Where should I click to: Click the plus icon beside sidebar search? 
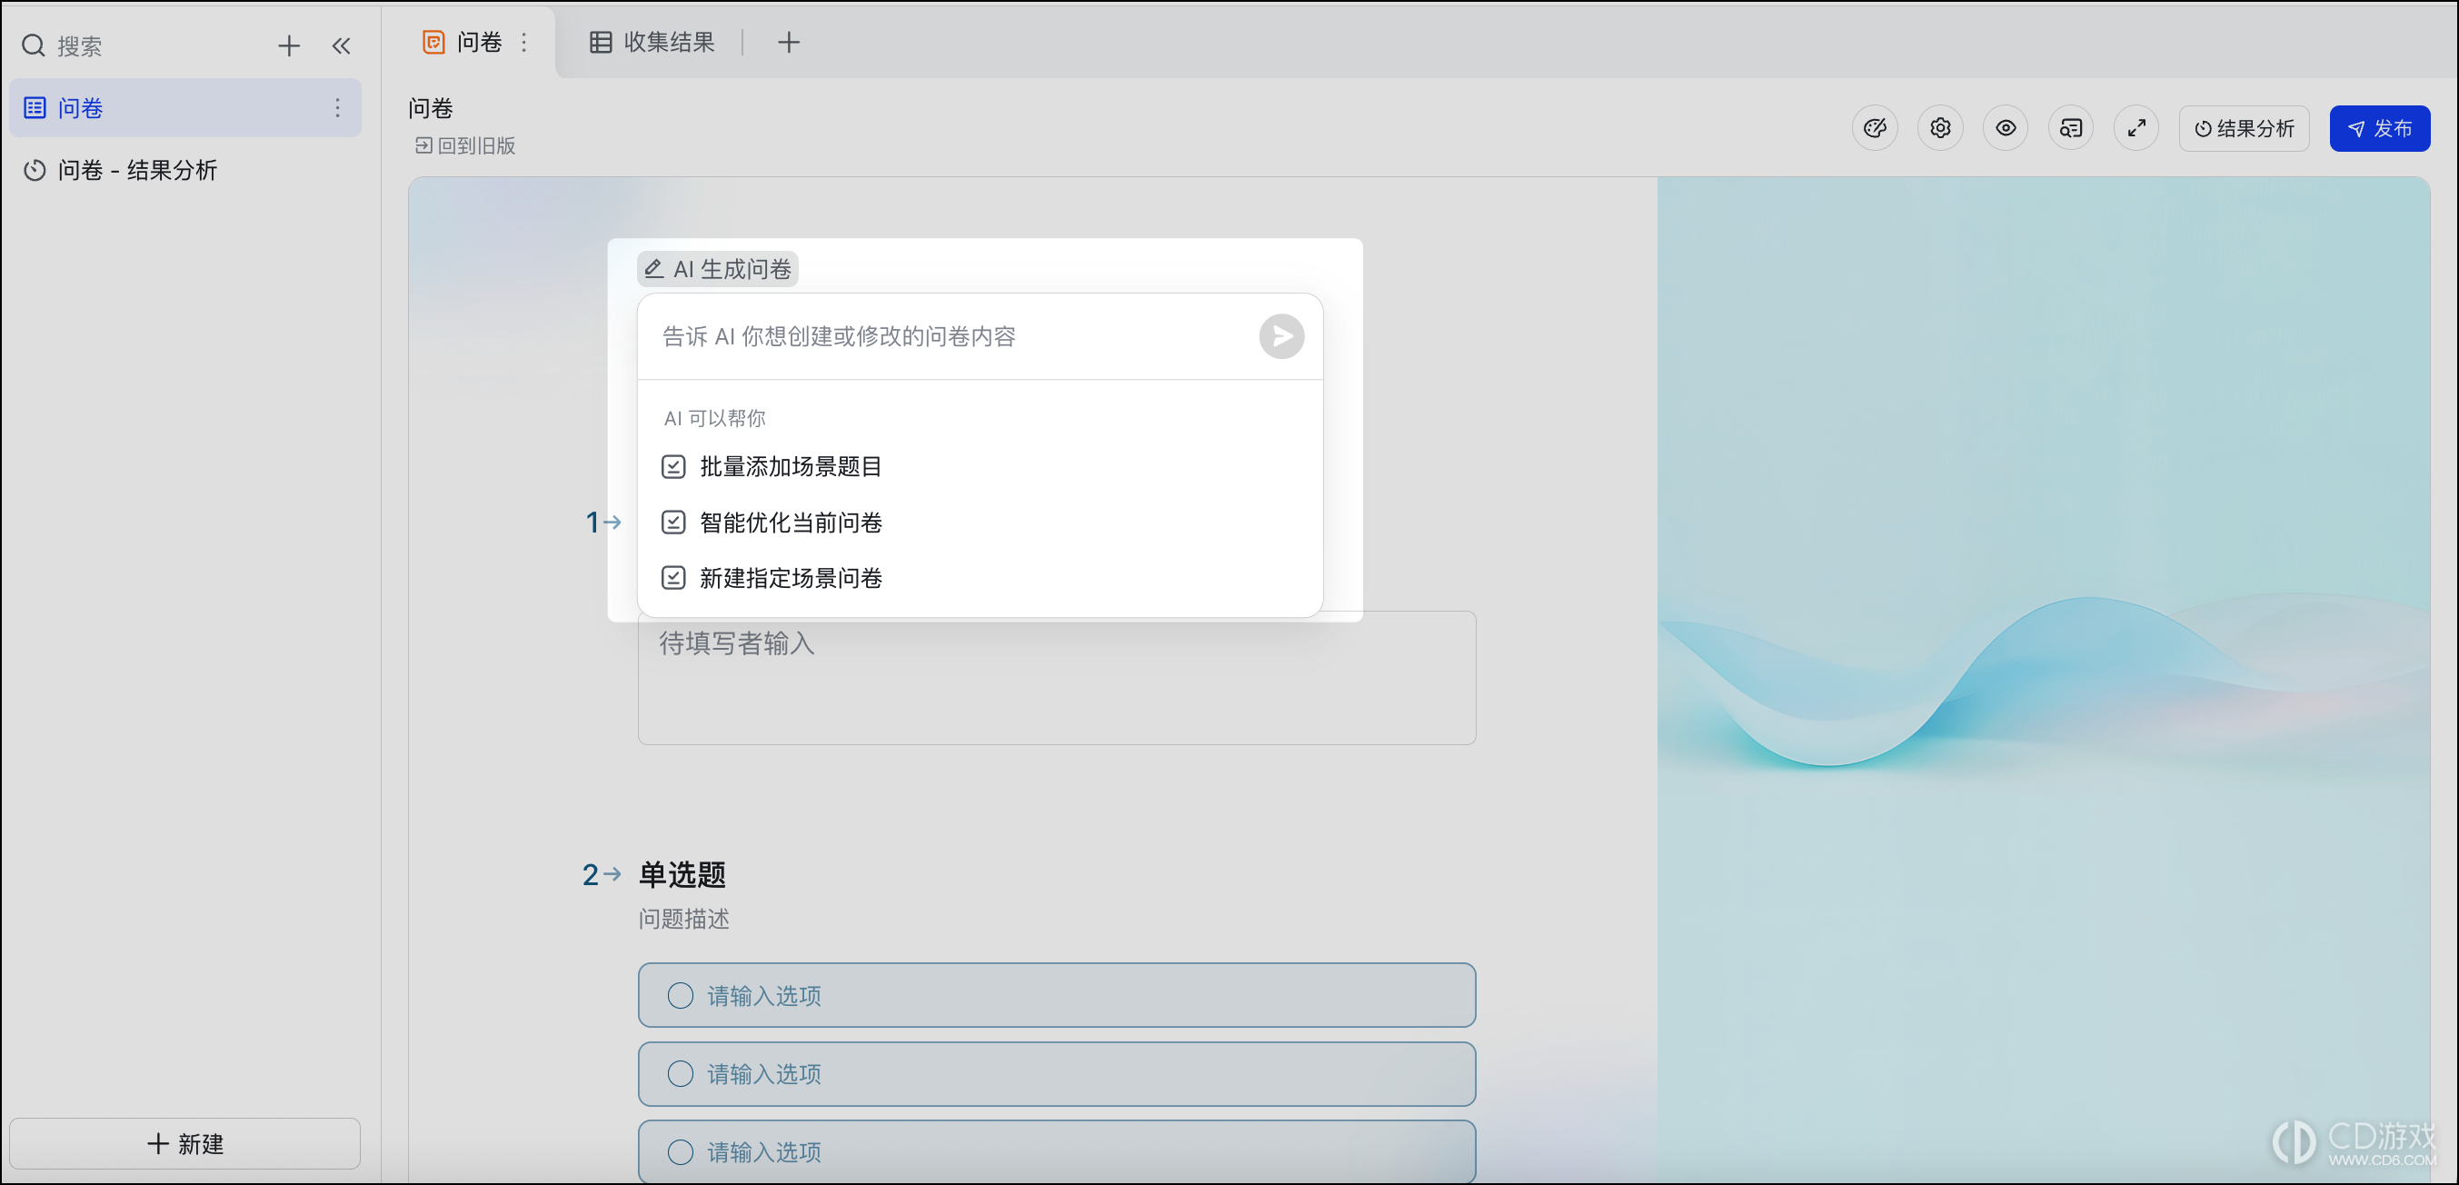288,45
